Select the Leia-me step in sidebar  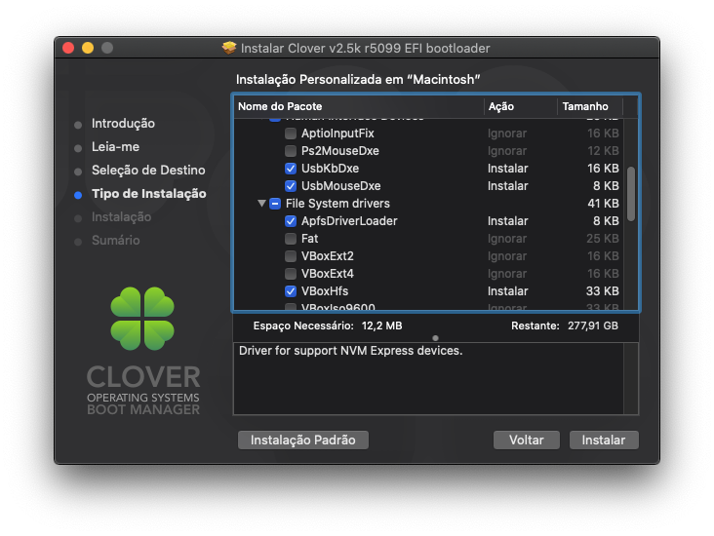[115, 146]
